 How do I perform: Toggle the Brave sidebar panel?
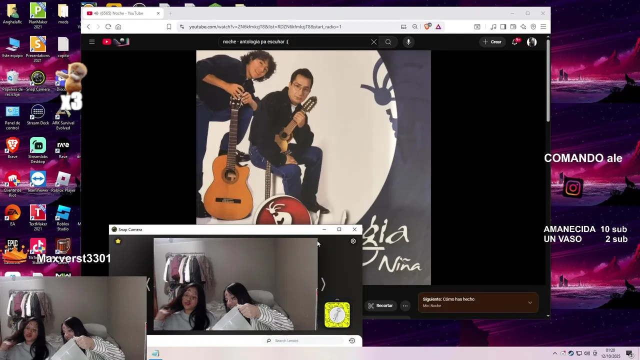pyautogui.click(x=503, y=26)
